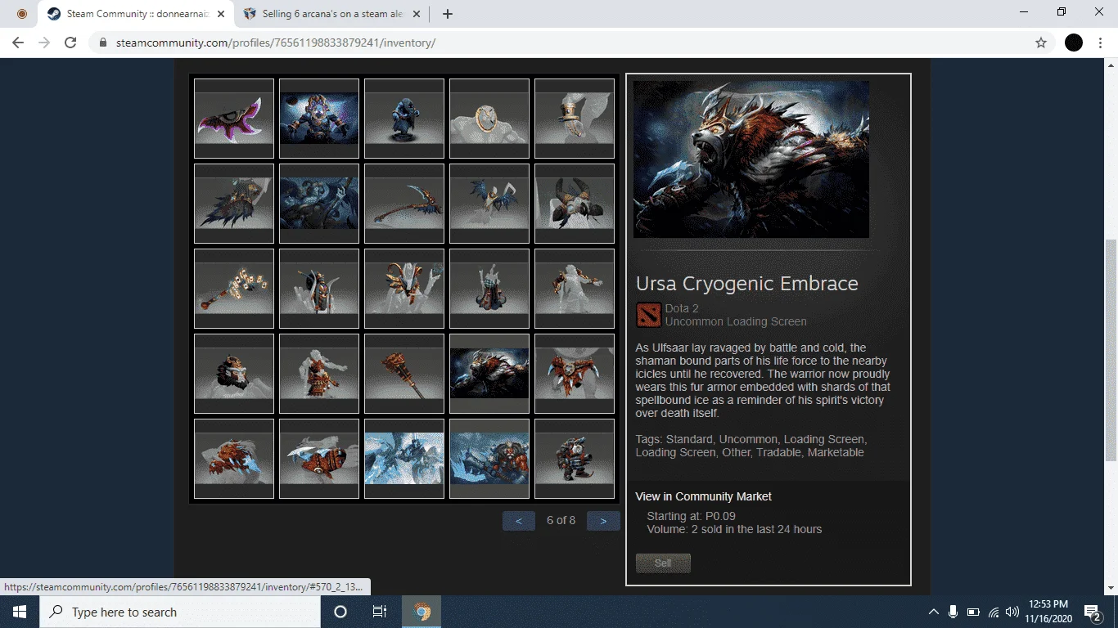Select the purple curved blade item
Screen dimensions: 1118x628
click(234, 119)
